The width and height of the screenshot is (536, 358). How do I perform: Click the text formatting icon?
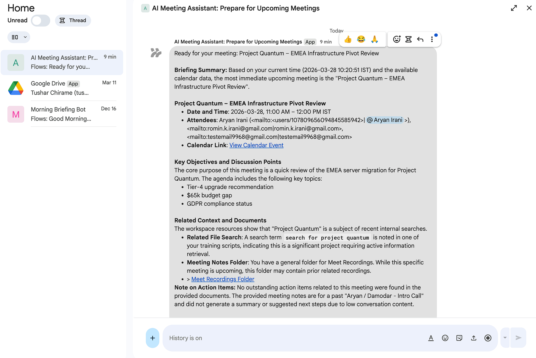pos(431,338)
